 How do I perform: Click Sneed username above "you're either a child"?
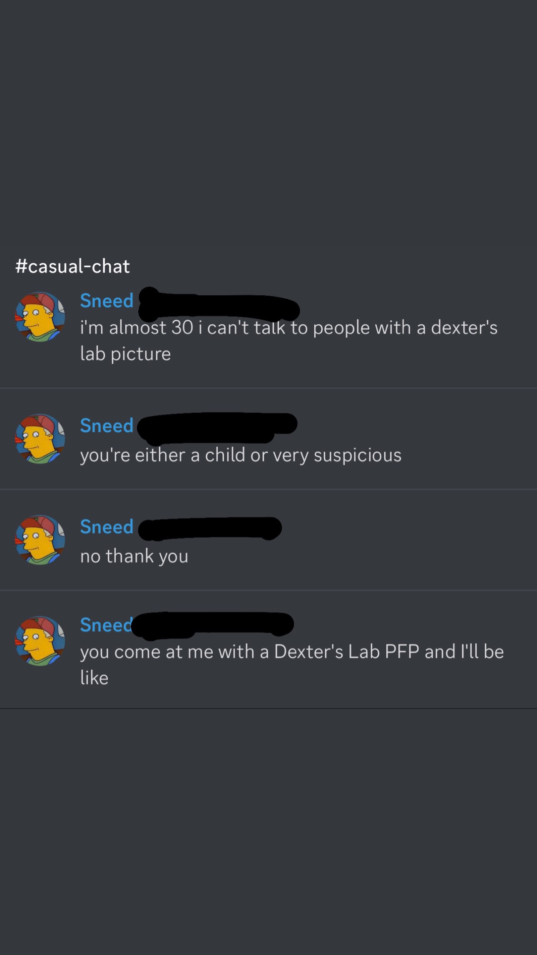click(107, 426)
